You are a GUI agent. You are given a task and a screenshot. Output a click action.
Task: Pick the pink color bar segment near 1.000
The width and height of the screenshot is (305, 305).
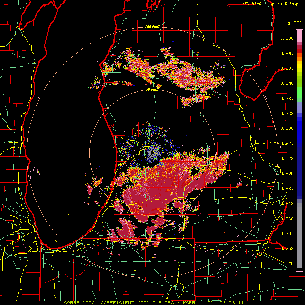coord(299,36)
